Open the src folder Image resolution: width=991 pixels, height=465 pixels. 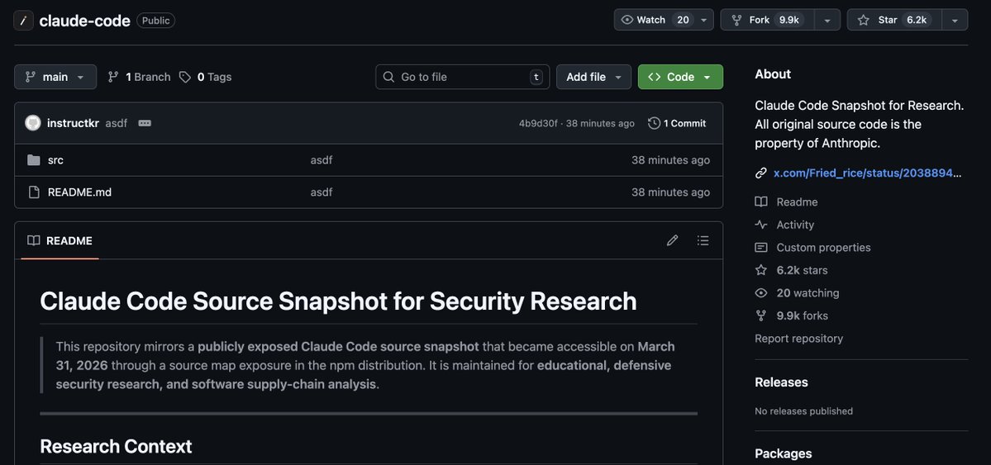55,160
